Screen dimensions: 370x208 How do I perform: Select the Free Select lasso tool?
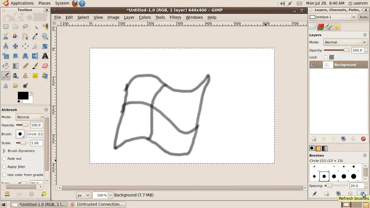tap(25, 27)
